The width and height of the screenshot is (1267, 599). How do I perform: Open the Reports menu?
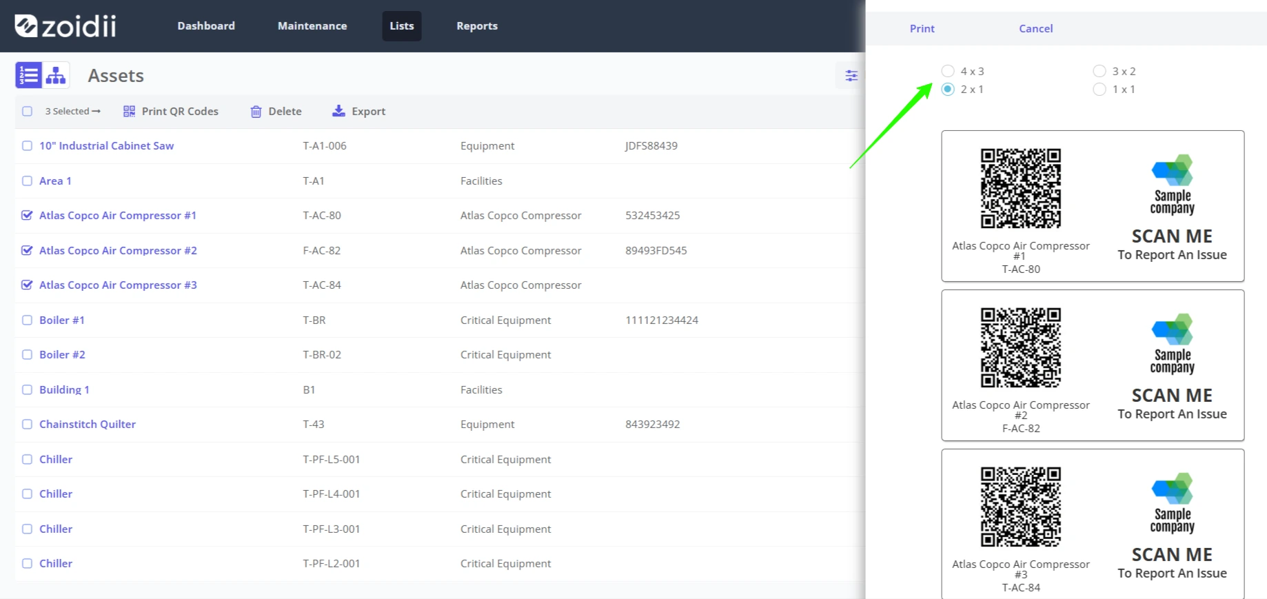click(477, 26)
